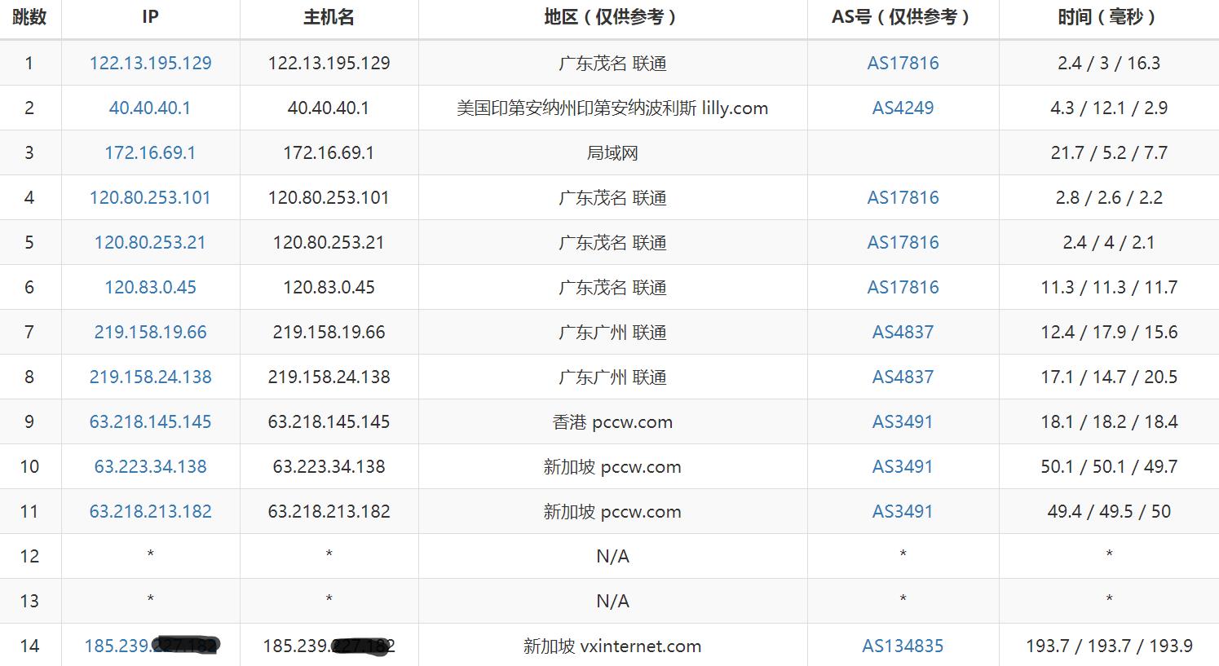The width and height of the screenshot is (1219, 666).
Task: Click region text 局域网
Action: (612, 153)
